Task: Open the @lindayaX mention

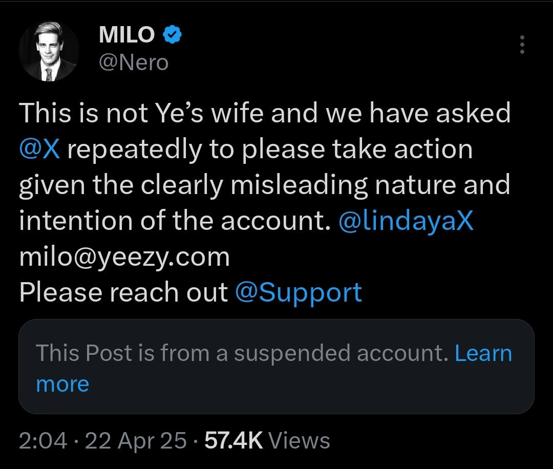Action: [x=406, y=221]
